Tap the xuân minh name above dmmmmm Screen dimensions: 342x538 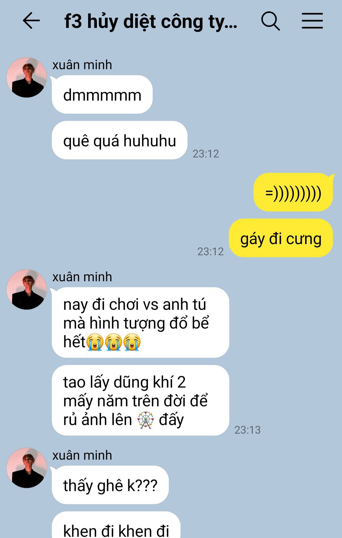coord(82,65)
